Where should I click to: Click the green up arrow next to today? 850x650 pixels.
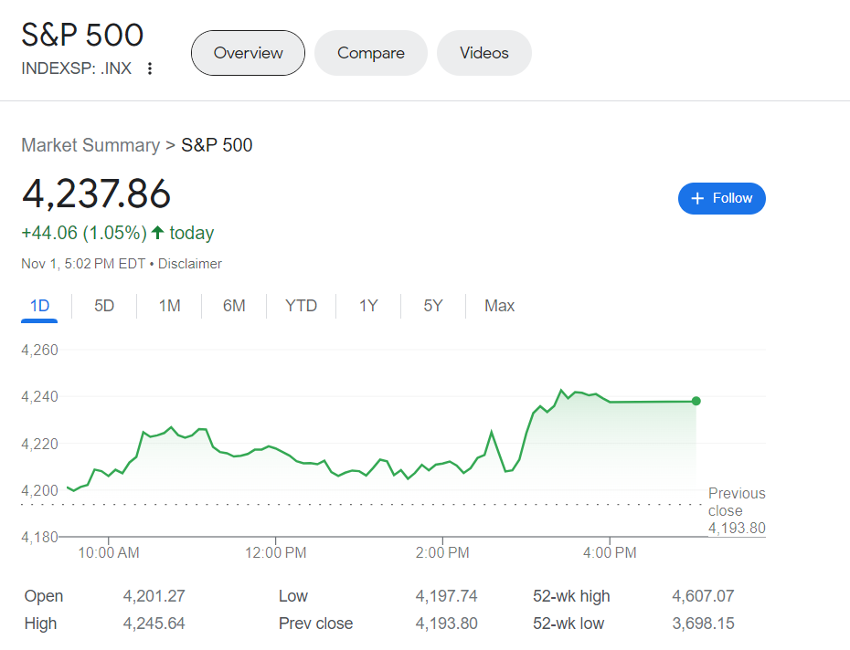158,233
